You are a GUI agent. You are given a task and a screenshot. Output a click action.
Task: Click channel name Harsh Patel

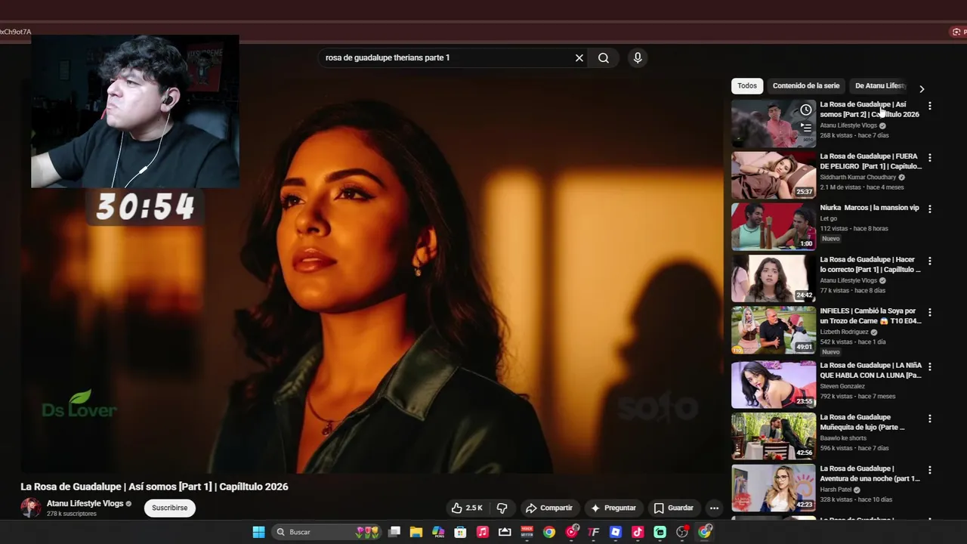[x=836, y=490]
